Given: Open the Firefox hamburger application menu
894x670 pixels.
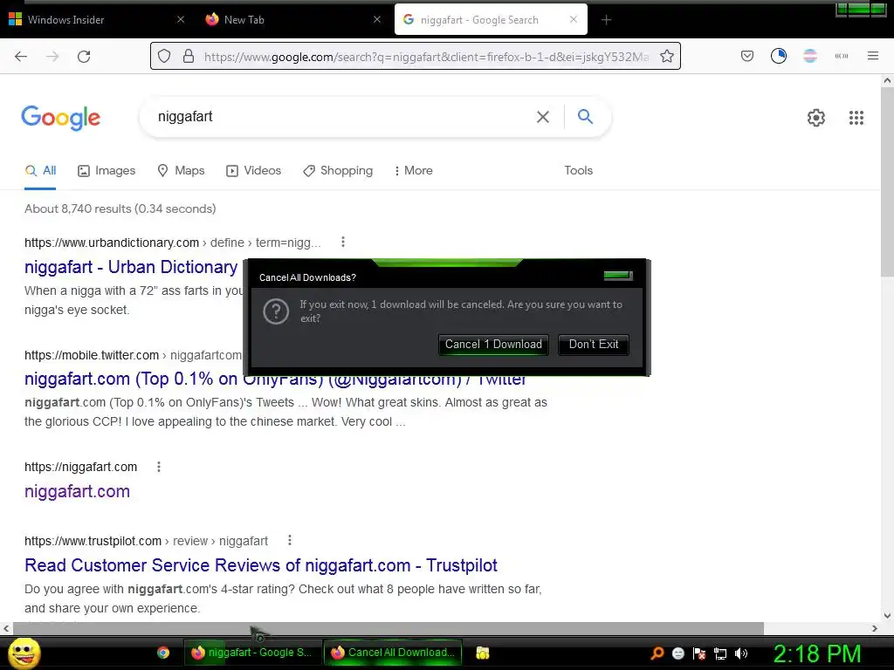Looking at the screenshot, I should [873, 56].
